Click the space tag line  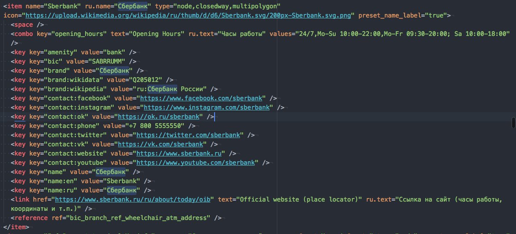coord(27,25)
